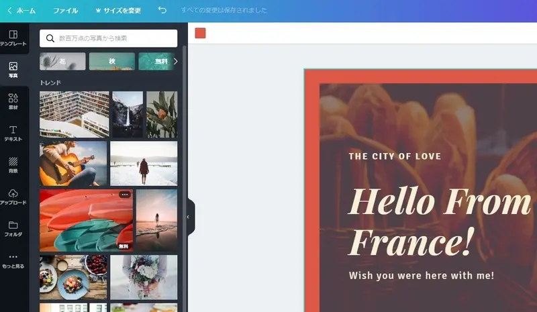Select the 写真 photos sidebar icon
Image resolution: width=537 pixels, height=312 pixels.
pyautogui.click(x=13, y=70)
